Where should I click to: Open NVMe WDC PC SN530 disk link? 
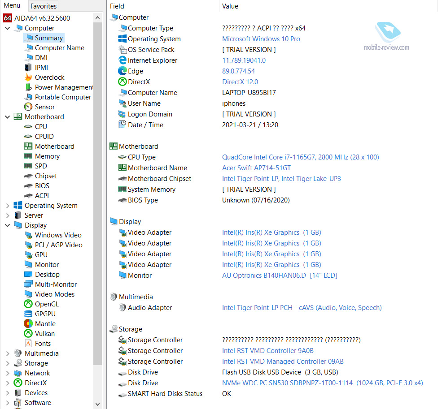click(323, 383)
